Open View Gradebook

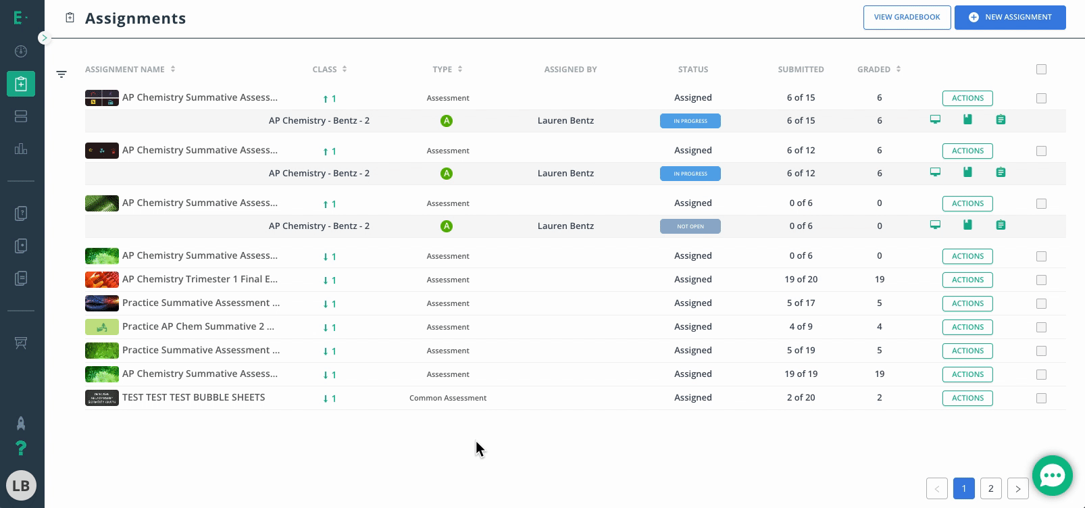(x=907, y=18)
